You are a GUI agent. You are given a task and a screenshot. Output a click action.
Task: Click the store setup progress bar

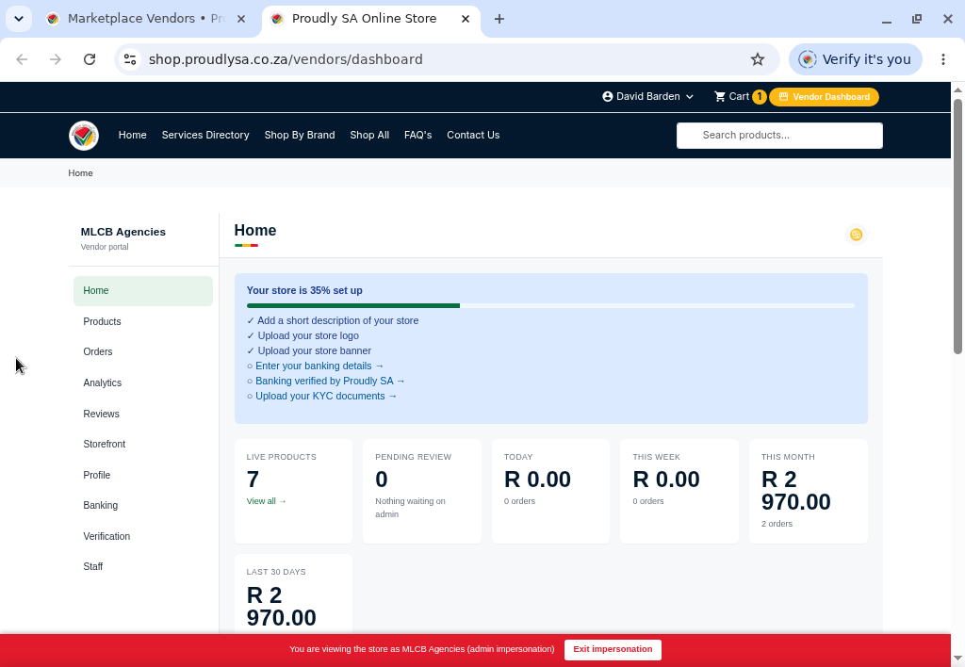click(550, 306)
